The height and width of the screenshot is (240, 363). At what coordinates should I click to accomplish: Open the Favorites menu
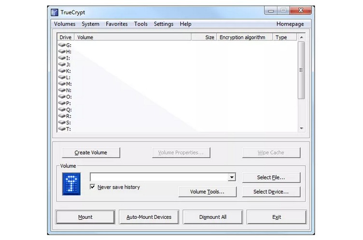(x=117, y=24)
